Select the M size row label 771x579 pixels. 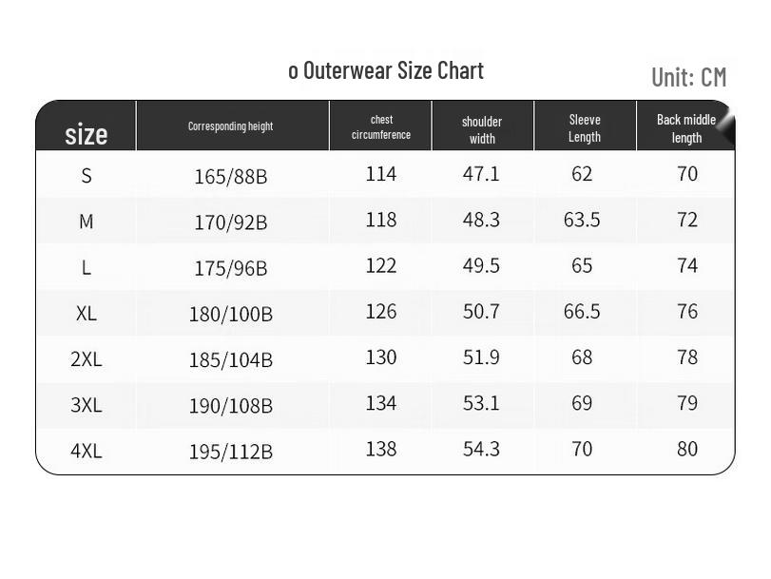tap(87, 222)
